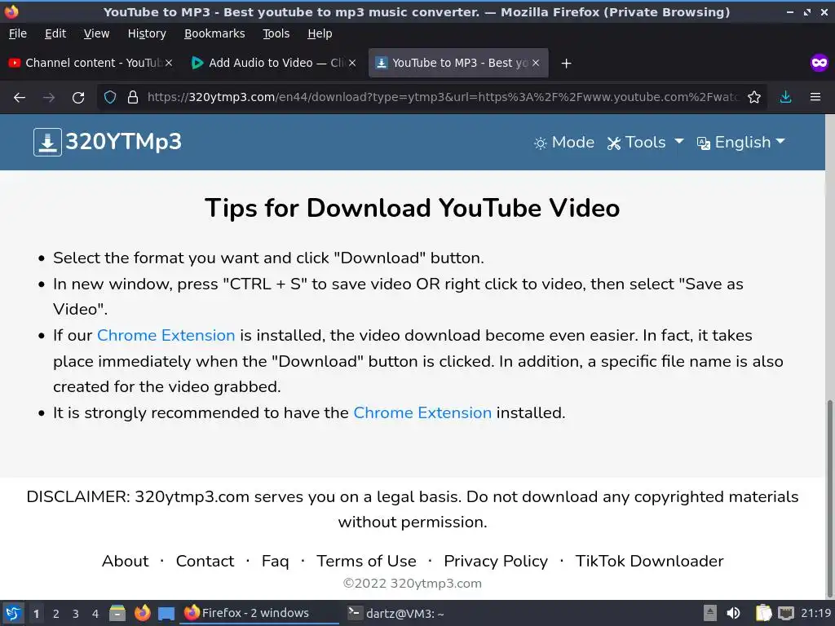Viewport: 835px width, 626px height.
Task: Open the Privacy Policy link
Action: tap(496, 561)
